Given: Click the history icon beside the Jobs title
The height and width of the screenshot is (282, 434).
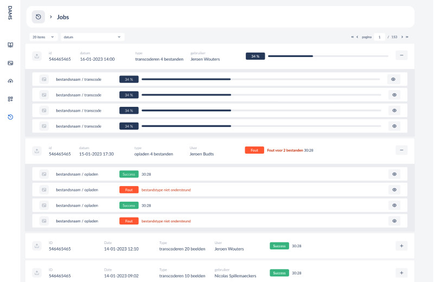Looking at the screenshot, I should [x=39, y=17].
